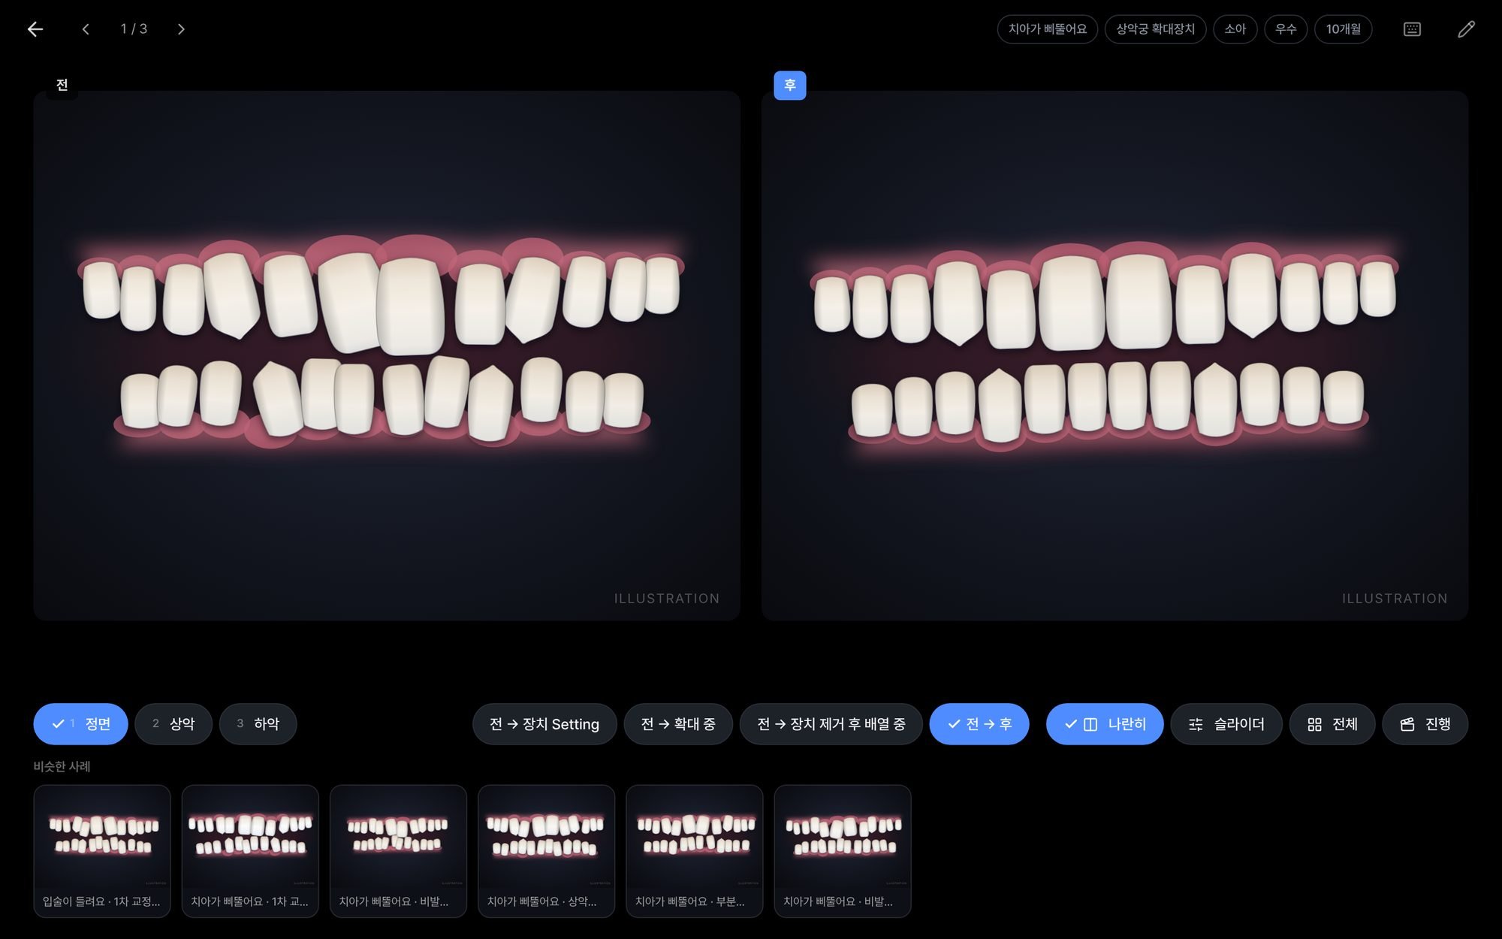Open the 입술이 들려요 similar case thumbnail

tap(102, 851)
